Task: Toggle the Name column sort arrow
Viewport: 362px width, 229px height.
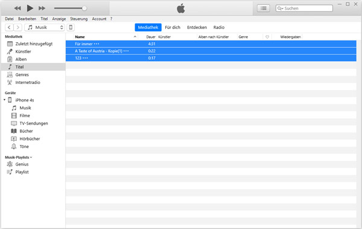Action: (x=135, y=36)
